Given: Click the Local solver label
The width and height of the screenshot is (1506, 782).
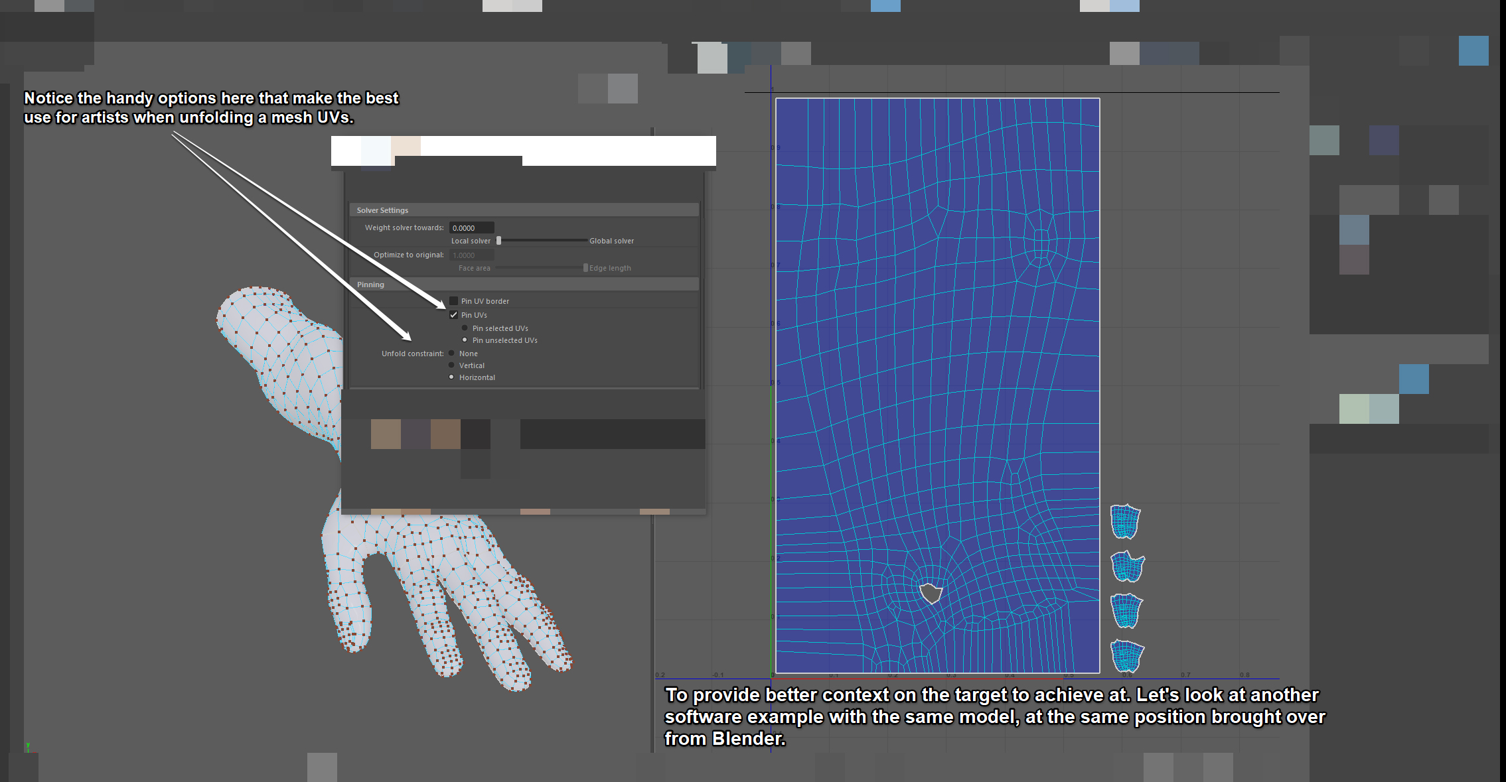Looking at the screenshot, I should pos(471,241).
